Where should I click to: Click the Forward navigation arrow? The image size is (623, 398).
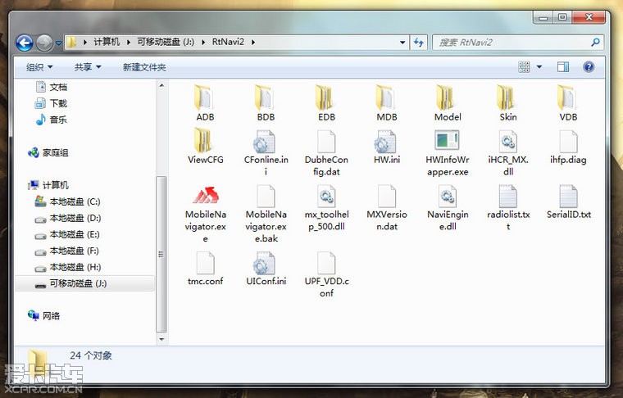44,43
